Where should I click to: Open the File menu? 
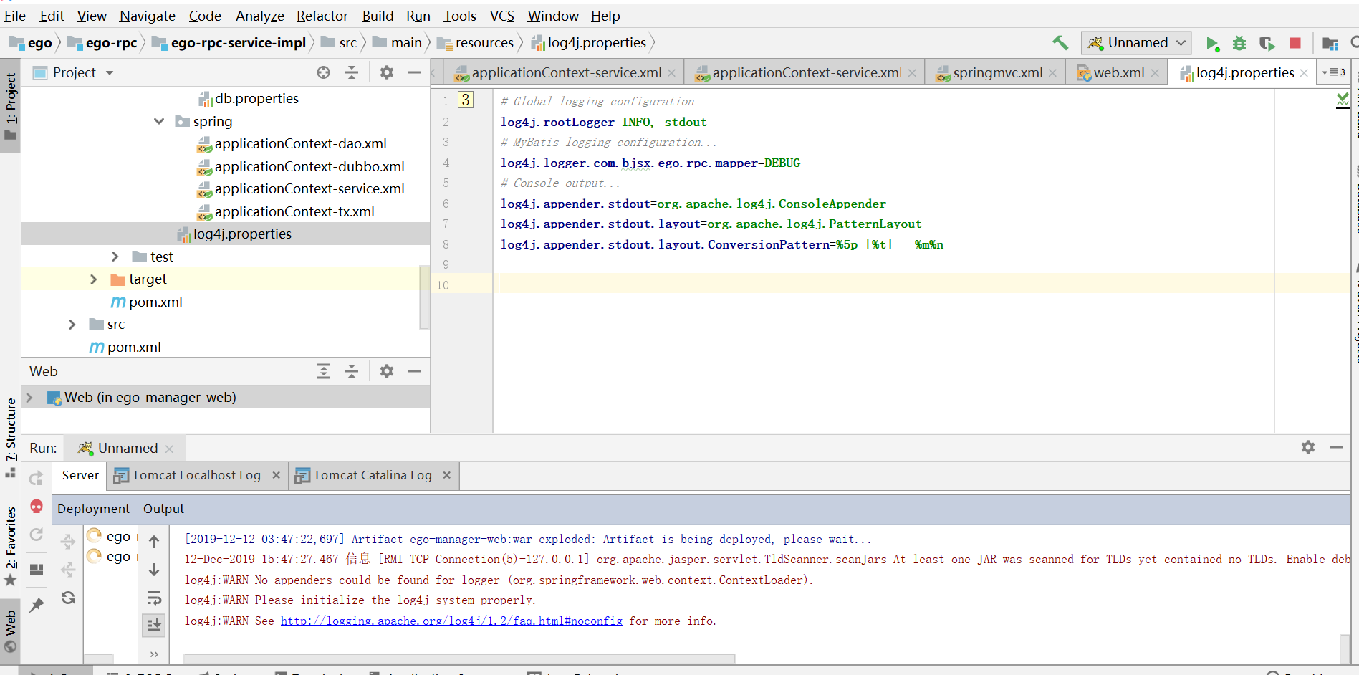click(15, 16)
